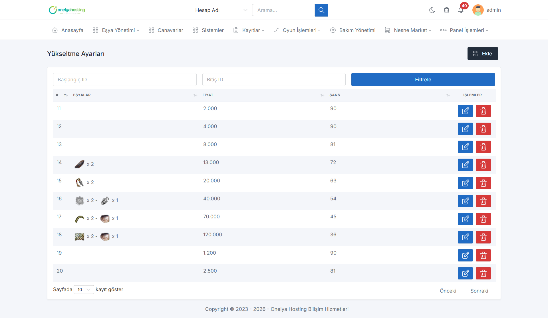Click the Filtrele button

coord(423,80)
